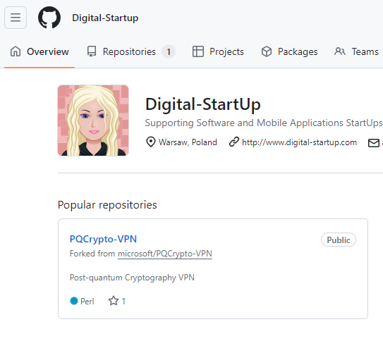Click the email envelope icon
Image resolution: width=383 pixels, height=341 pixels.
coord(373,143)
